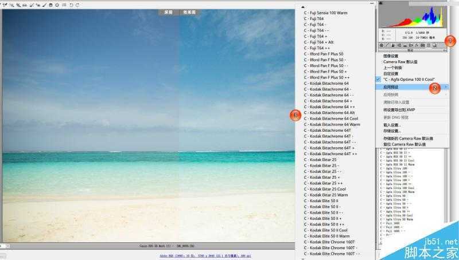The image size is (459, 260).
Task: Apply preset C - Ilford Pan F Plus 50
Action: pos(324,54)
